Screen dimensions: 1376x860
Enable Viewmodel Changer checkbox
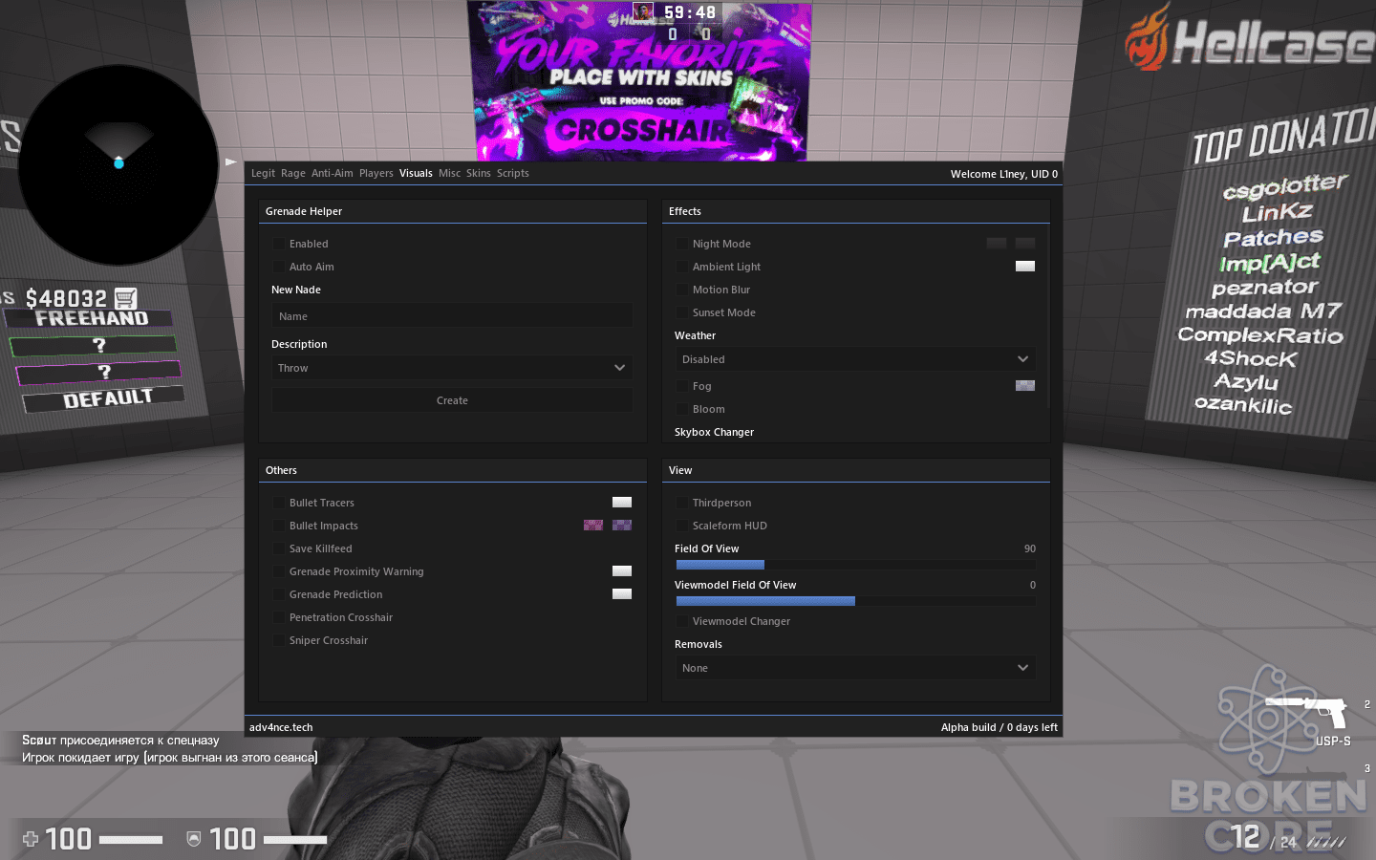pos(682,621)
